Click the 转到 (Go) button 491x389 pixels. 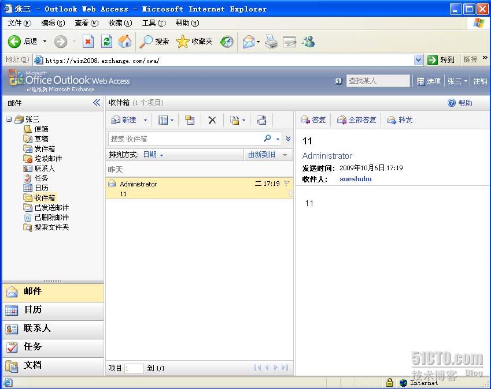click(441, 59)
